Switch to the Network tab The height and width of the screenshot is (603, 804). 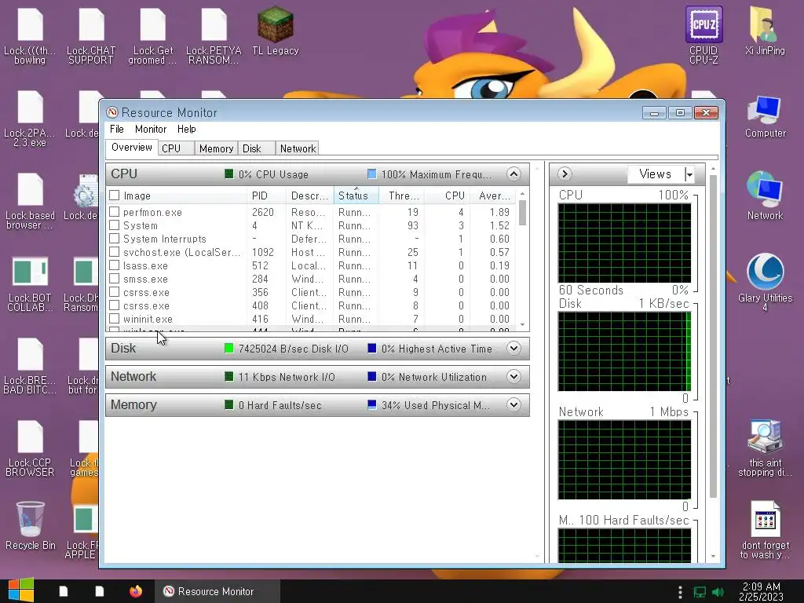click(298, 148)
